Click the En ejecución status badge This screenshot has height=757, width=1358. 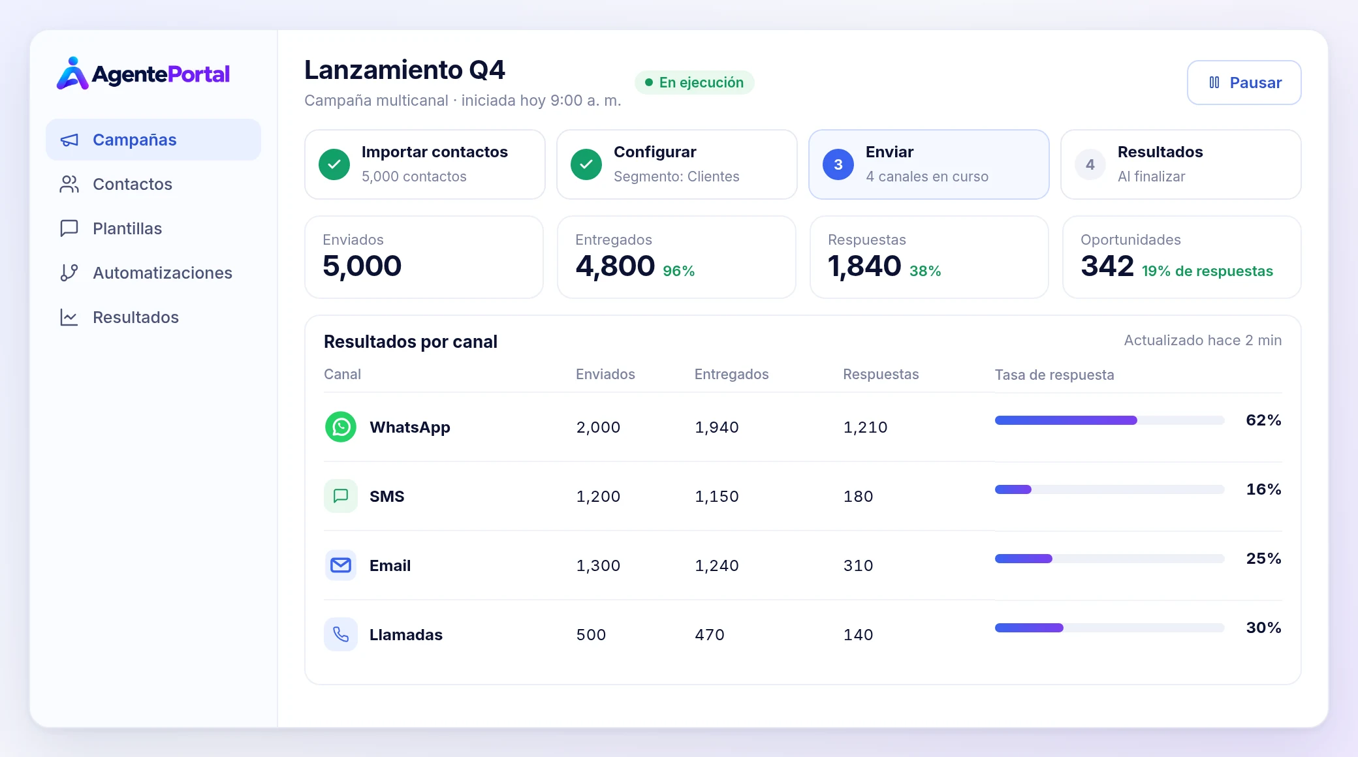(x=694, y=82)
